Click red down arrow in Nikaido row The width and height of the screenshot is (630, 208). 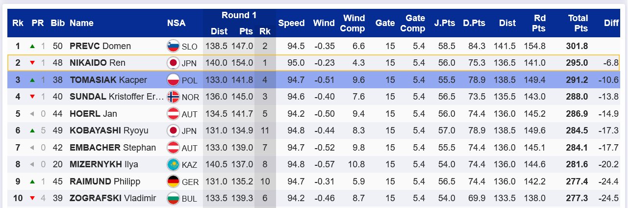[32, 63]
